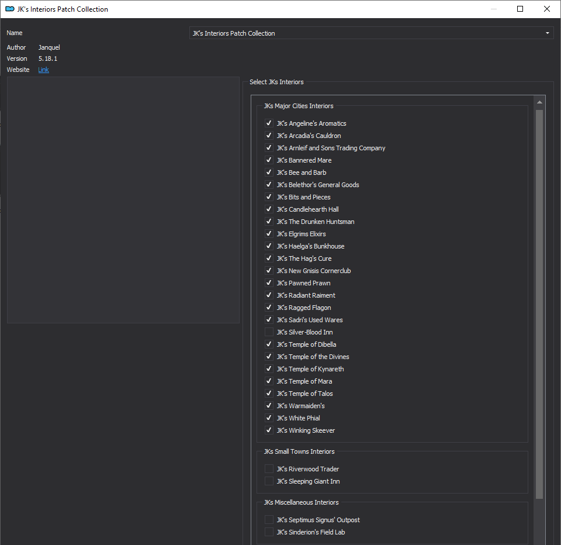Toggle JK's Ragged Flagon checkbox

(x=269, y=307)
